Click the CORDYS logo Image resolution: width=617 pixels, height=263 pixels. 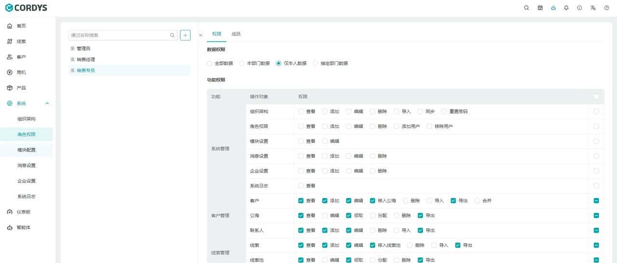(26, 8)
